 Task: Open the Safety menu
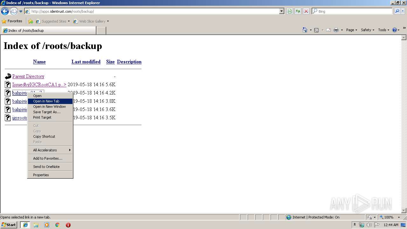click(x=368, y=30)
